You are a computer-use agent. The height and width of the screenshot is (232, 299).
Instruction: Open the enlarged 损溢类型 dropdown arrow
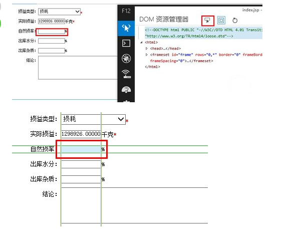[121, 119]
